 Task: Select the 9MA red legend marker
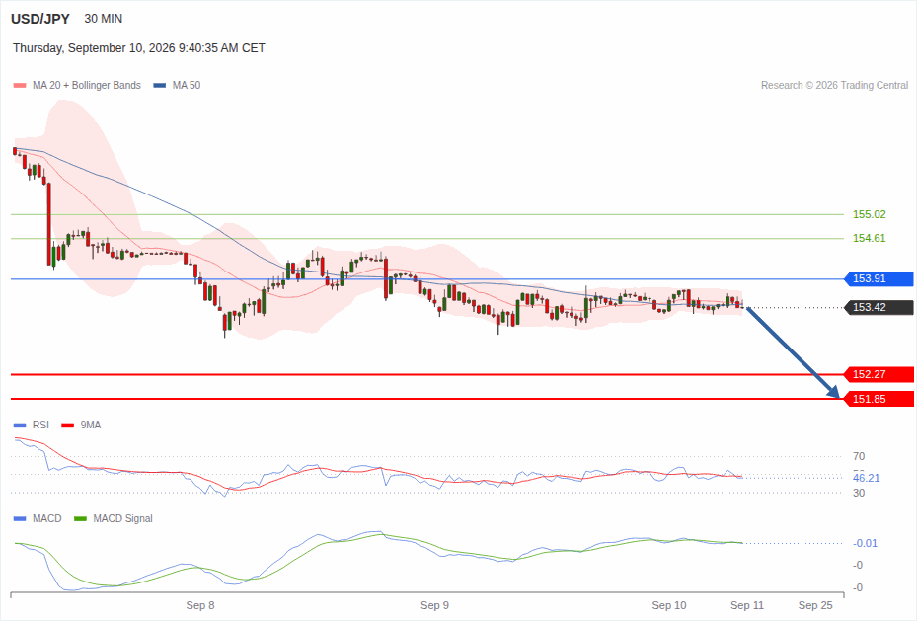click(68, 426)
